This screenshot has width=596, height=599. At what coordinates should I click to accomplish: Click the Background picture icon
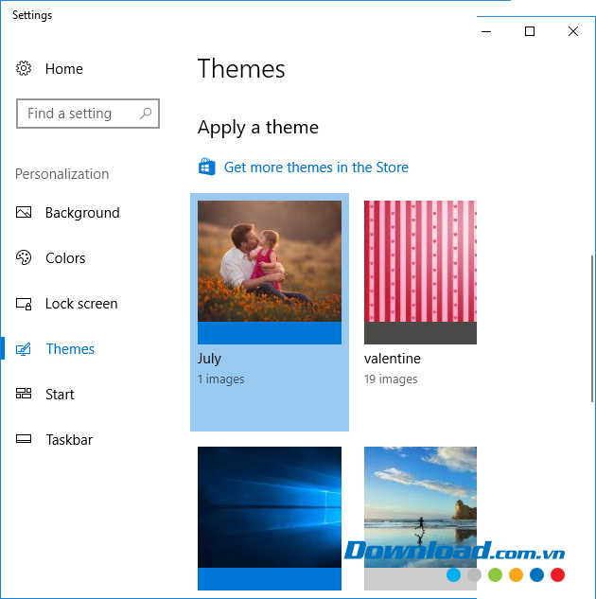(24, 212)
